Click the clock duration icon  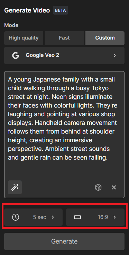click(x=16, y=217)
